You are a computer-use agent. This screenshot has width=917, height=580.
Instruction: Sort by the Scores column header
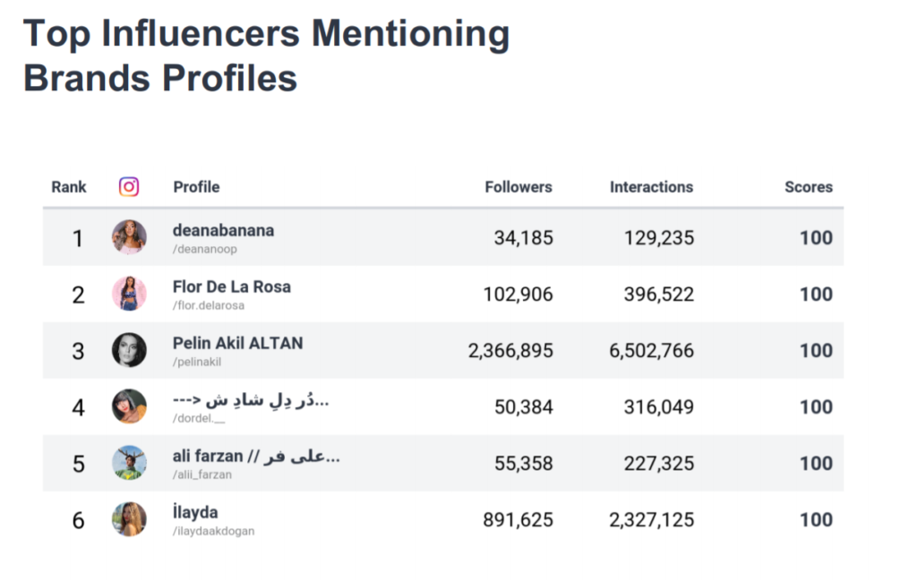click(809, 187)
